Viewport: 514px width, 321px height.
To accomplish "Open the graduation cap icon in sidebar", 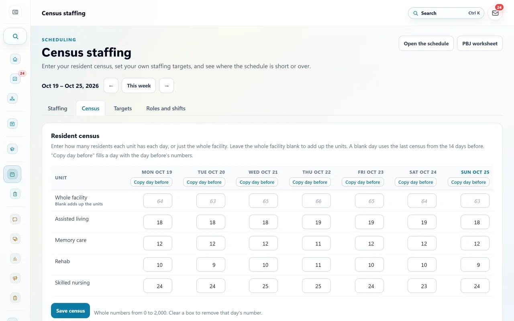I will coord(12,149).
